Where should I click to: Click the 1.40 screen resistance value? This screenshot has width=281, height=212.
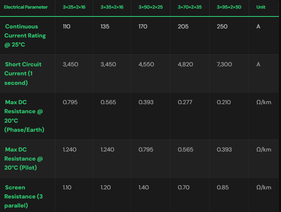(x=144, y=187)
